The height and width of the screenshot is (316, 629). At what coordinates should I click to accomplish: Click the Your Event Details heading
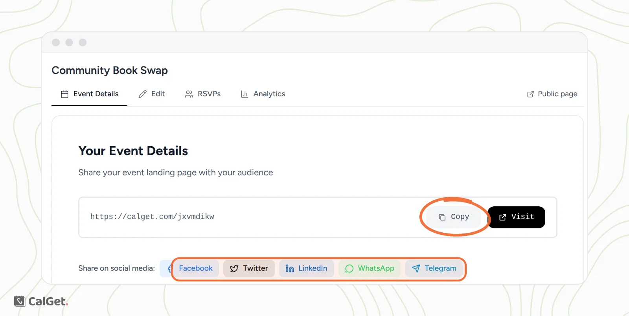coord(133,151)
